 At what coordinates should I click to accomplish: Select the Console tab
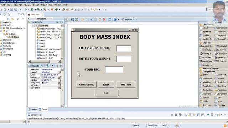pos(34,115)
